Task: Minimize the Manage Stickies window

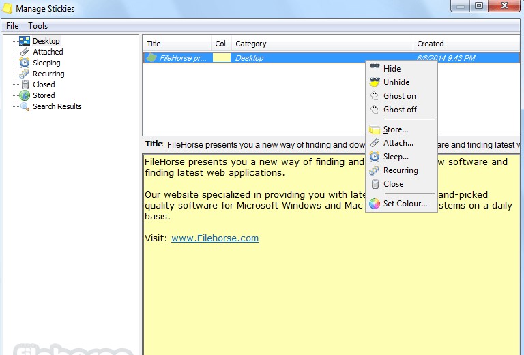Action: click(461, 5)
